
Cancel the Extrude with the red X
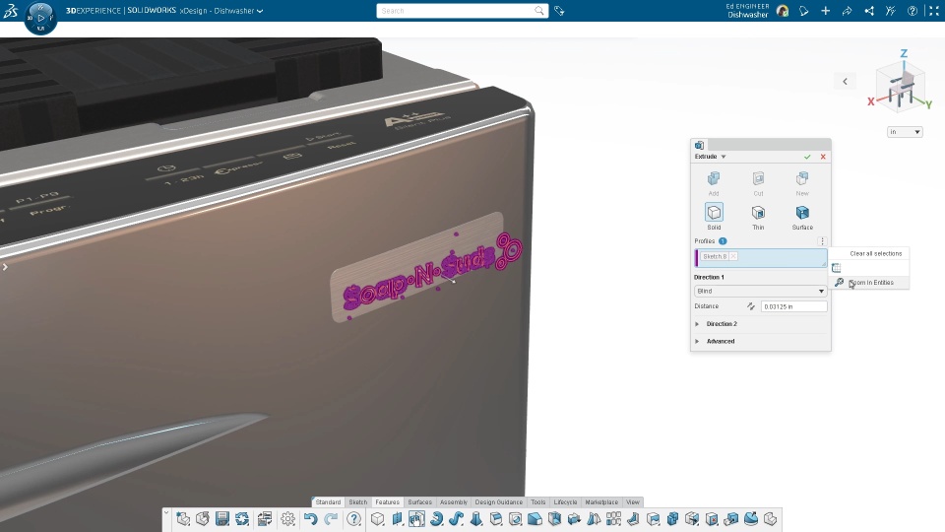[x=823, y=157]
